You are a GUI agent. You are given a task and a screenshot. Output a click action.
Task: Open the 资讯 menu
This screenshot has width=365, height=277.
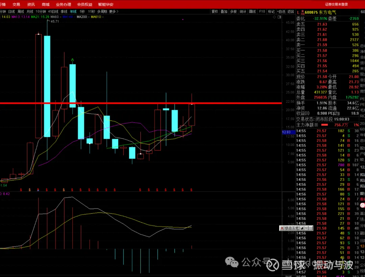tap(31, 4)
